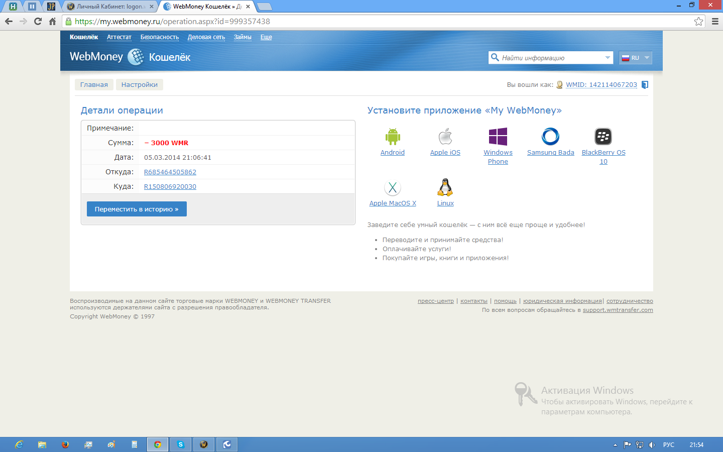Click the browser back arrow

(x=9, y=21)
